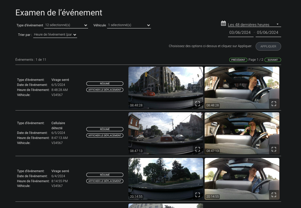This screenshot has width=301, height=208.
Task: Select the Examen de l'événement heading
Action: pyautogui.click(x=59, y=13)
